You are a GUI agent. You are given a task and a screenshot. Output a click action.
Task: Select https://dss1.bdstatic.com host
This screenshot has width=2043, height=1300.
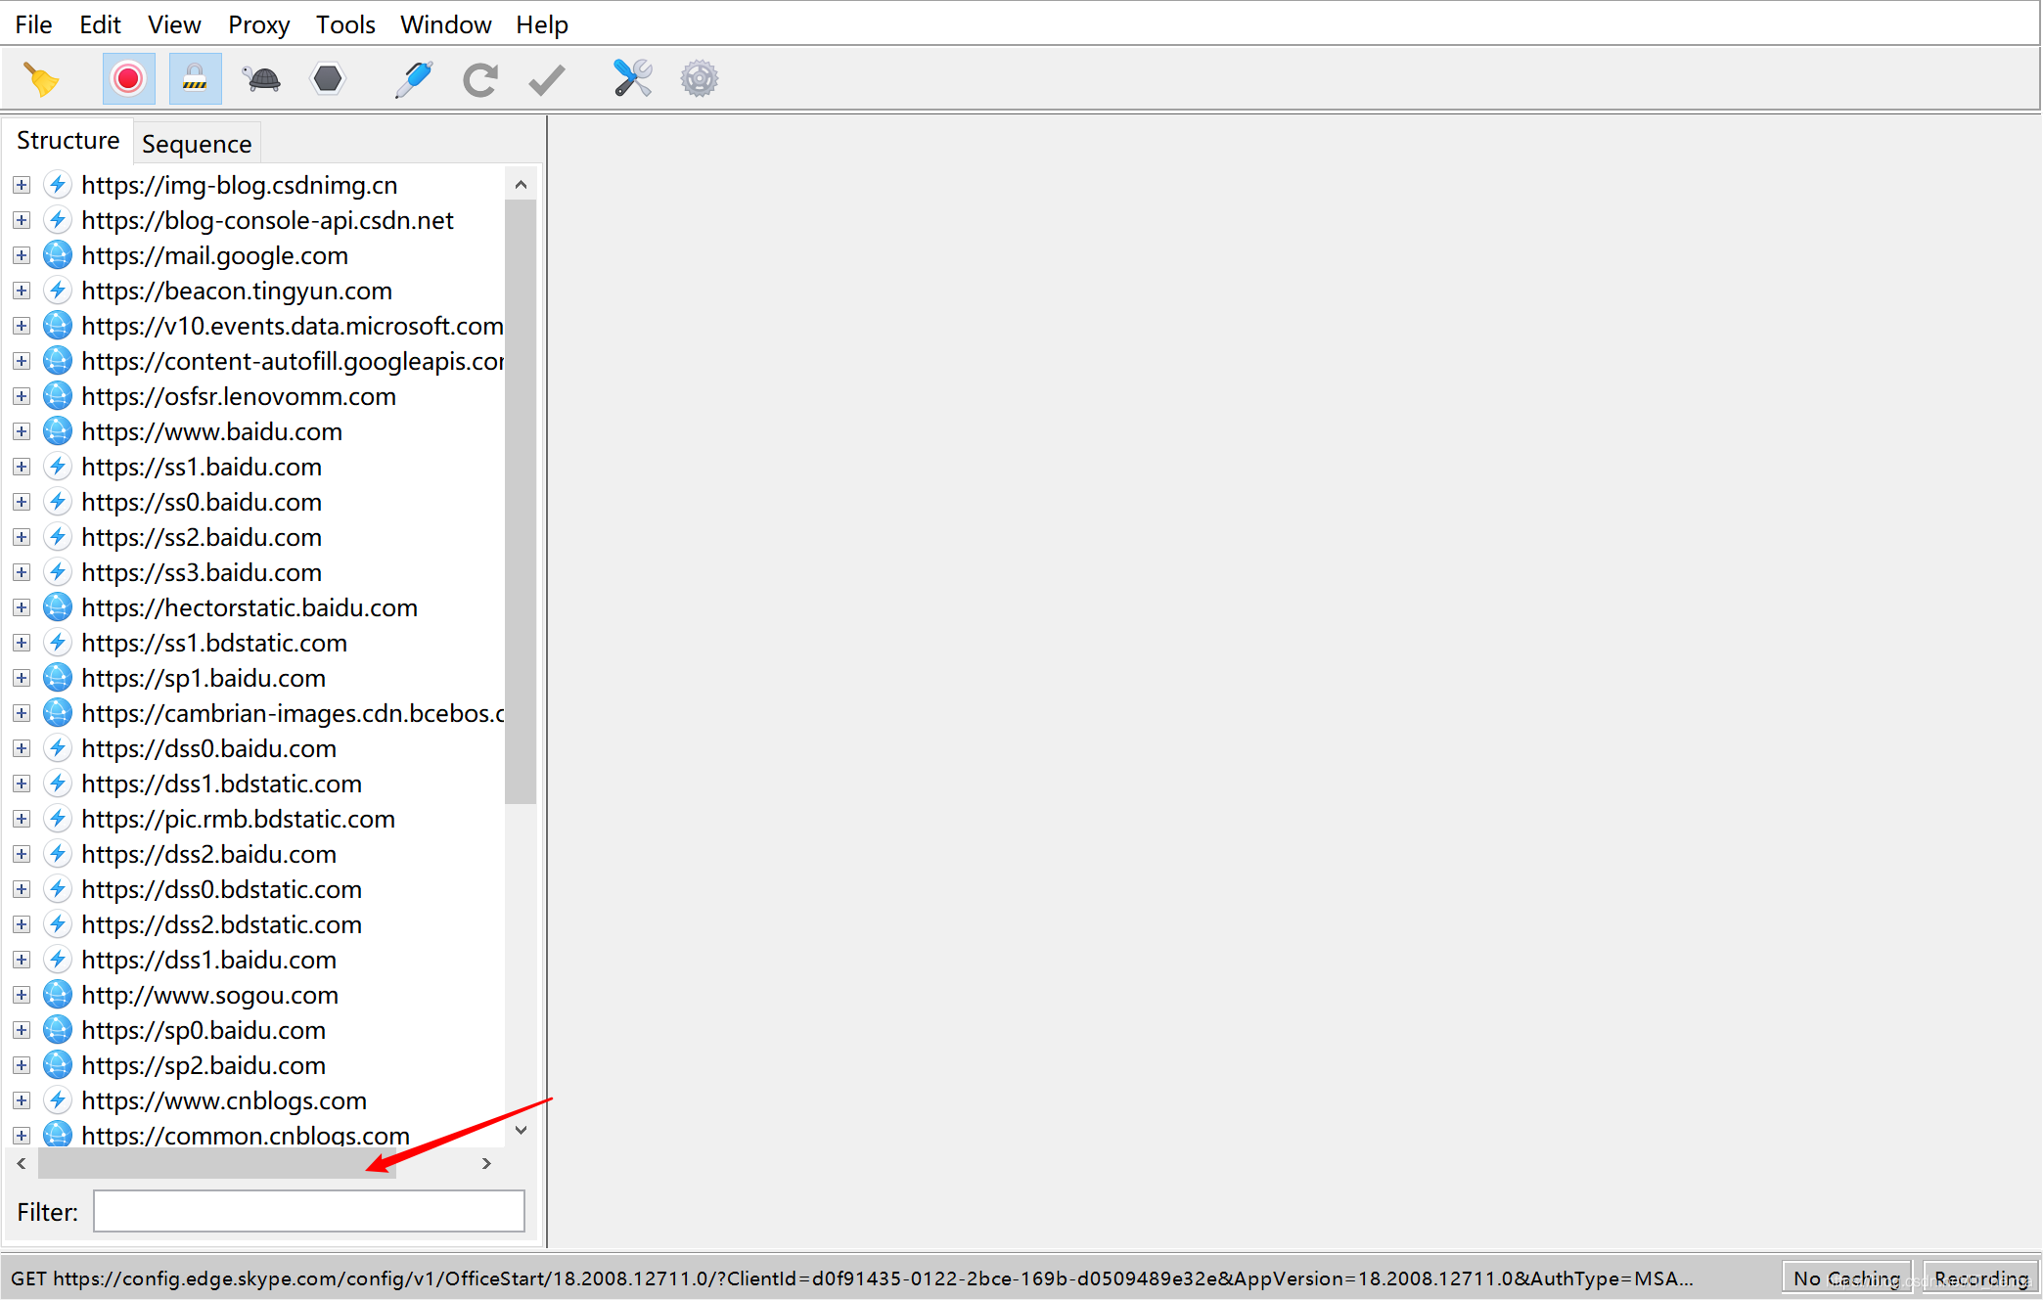[222, 784]
